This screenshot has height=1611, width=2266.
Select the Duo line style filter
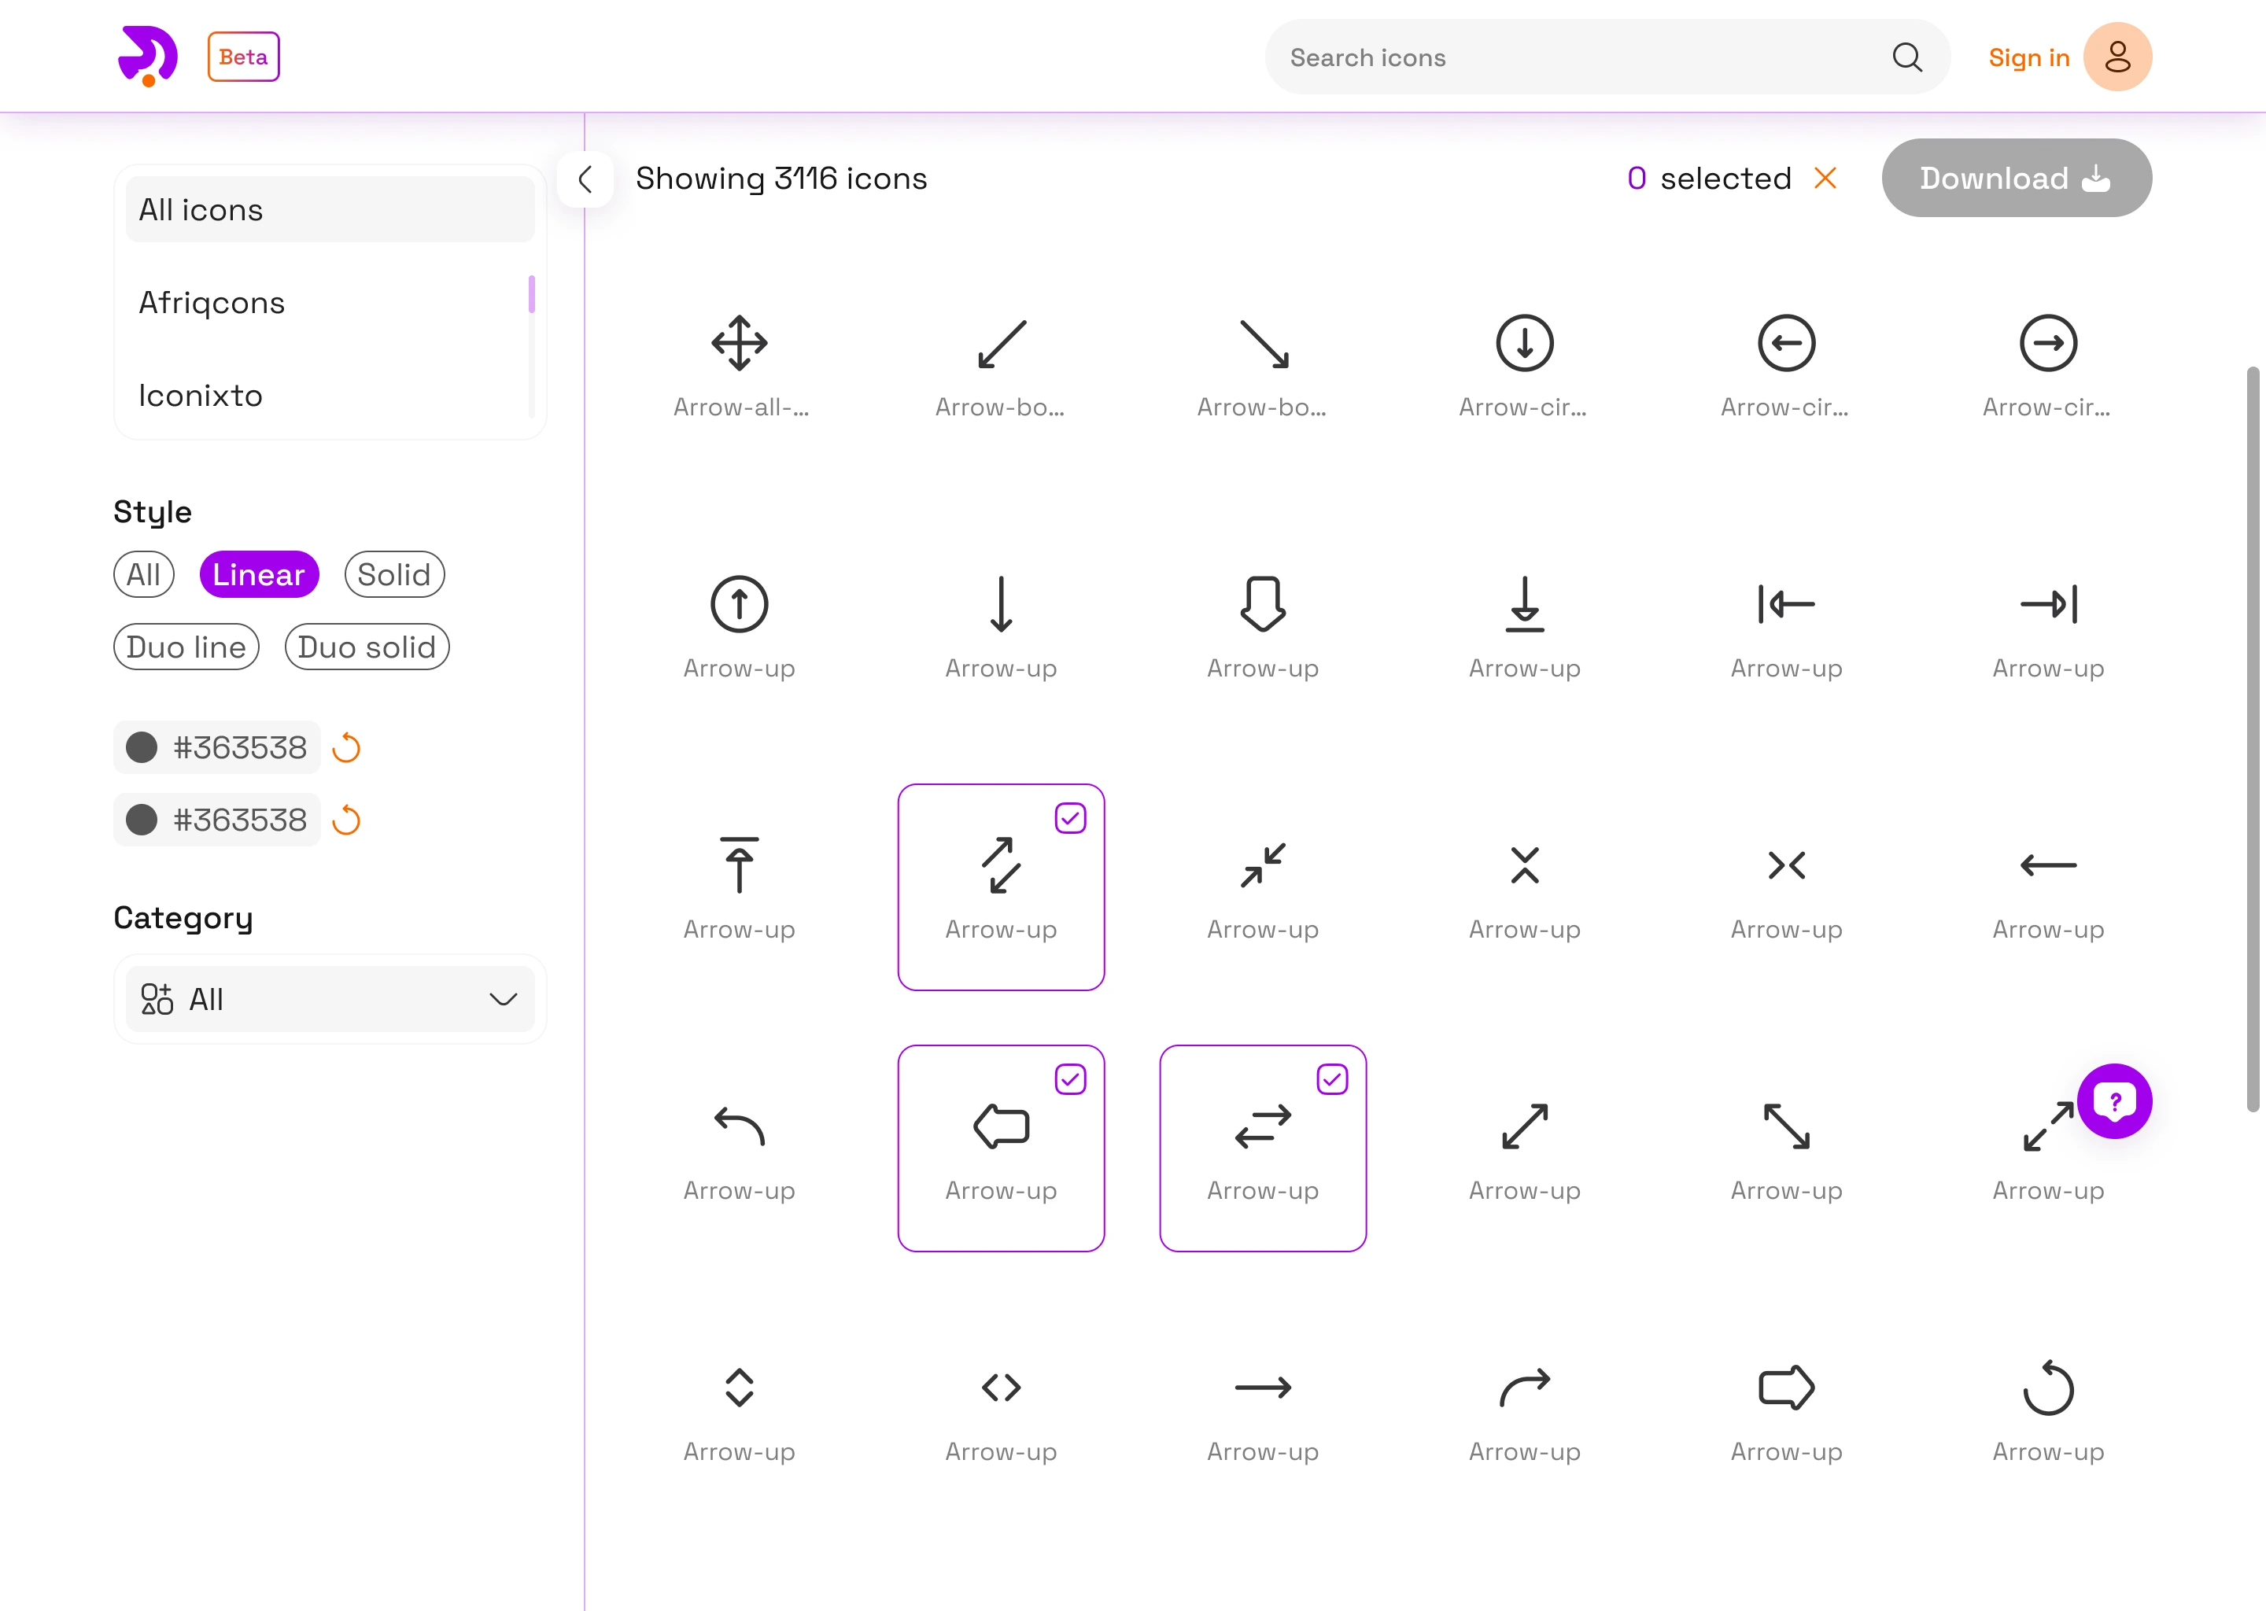pos(186,647)
